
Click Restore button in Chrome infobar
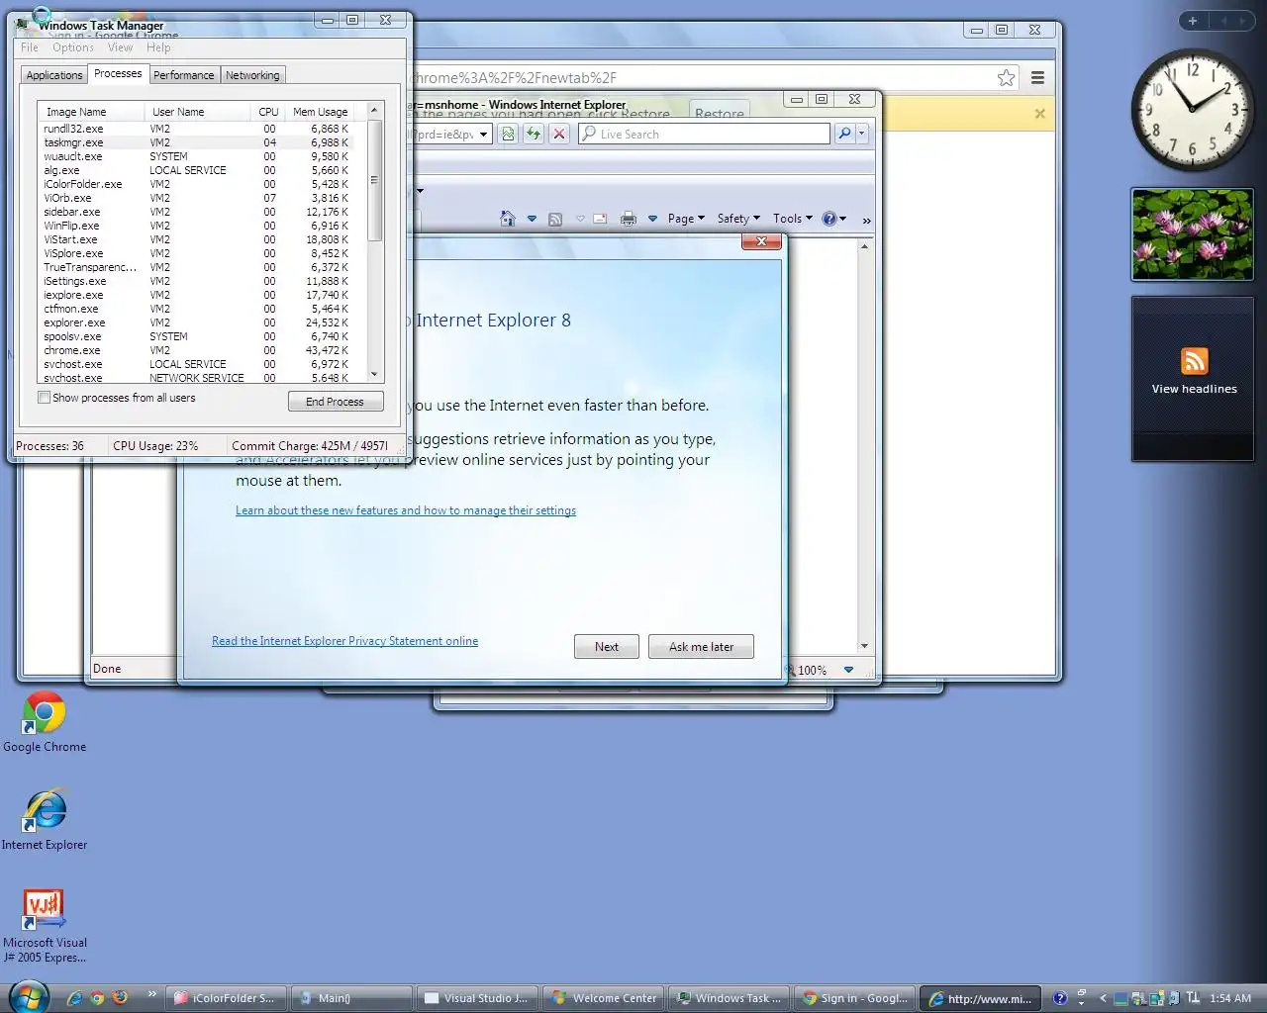coord(720,112)
